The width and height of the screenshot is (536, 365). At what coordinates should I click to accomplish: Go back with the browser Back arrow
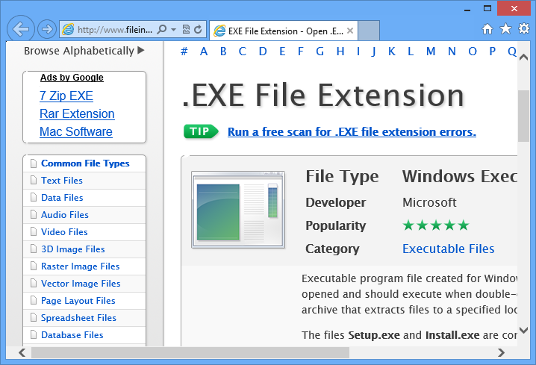click(x=20, y=29)
